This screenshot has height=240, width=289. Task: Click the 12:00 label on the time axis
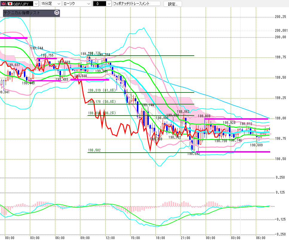click(x=110, y=238)
